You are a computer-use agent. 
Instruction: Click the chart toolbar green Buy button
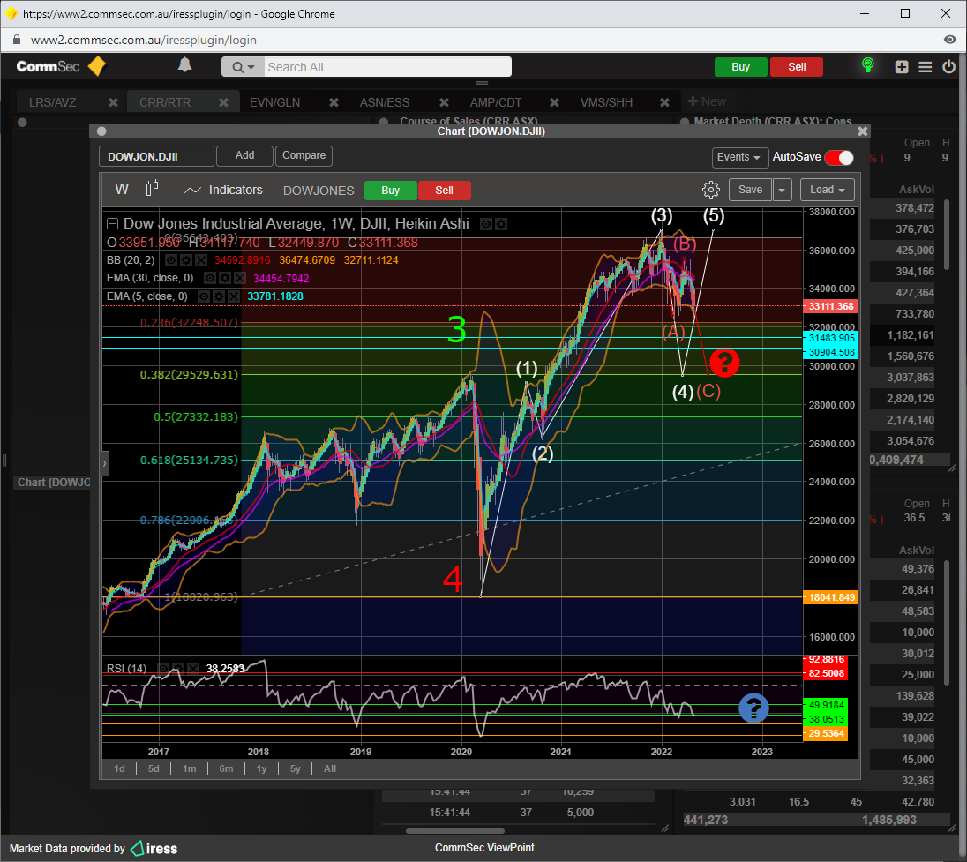click(x=390, y=191)
